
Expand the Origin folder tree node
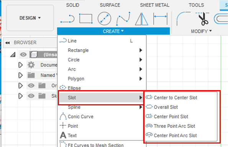[x=21, y=86]
